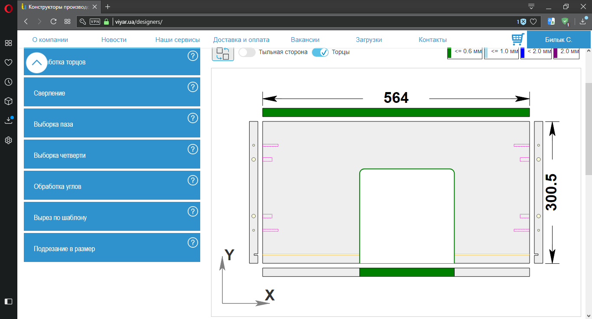
Task: Open the workspaces icon in Opera sidebar
Action: tap(8, 43)
